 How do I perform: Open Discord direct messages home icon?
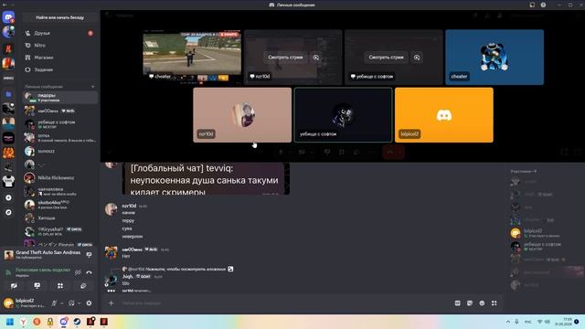pyautogui.click(x=8, y=17)
